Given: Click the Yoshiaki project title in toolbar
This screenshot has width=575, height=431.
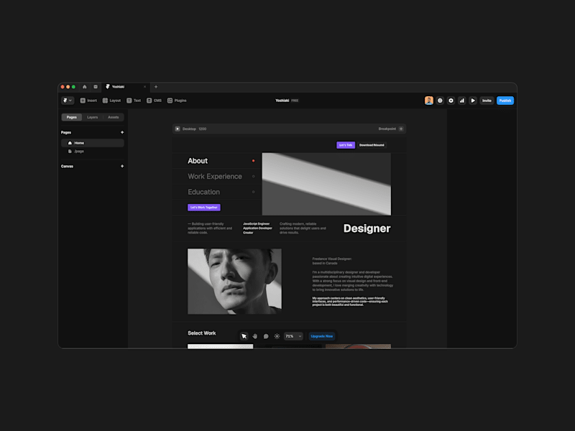Looking at the screenshot, I should pyautogui.click(x=282, y=101).
